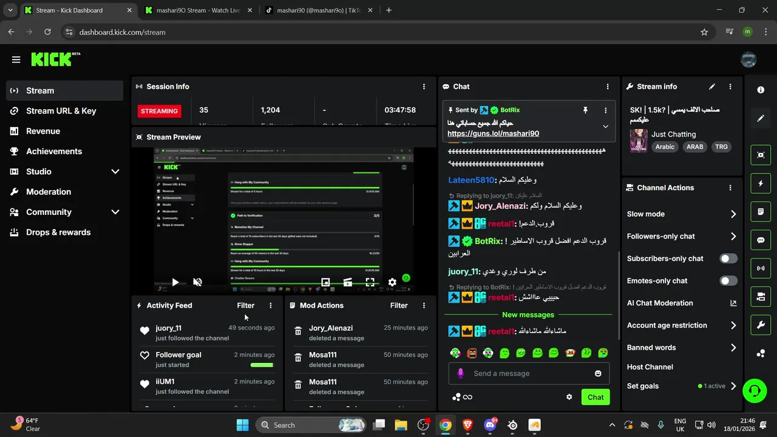The width and height of the screenshot is (777, 437).
Task: Click the Arabic language tag
Action: pos(665,147)
